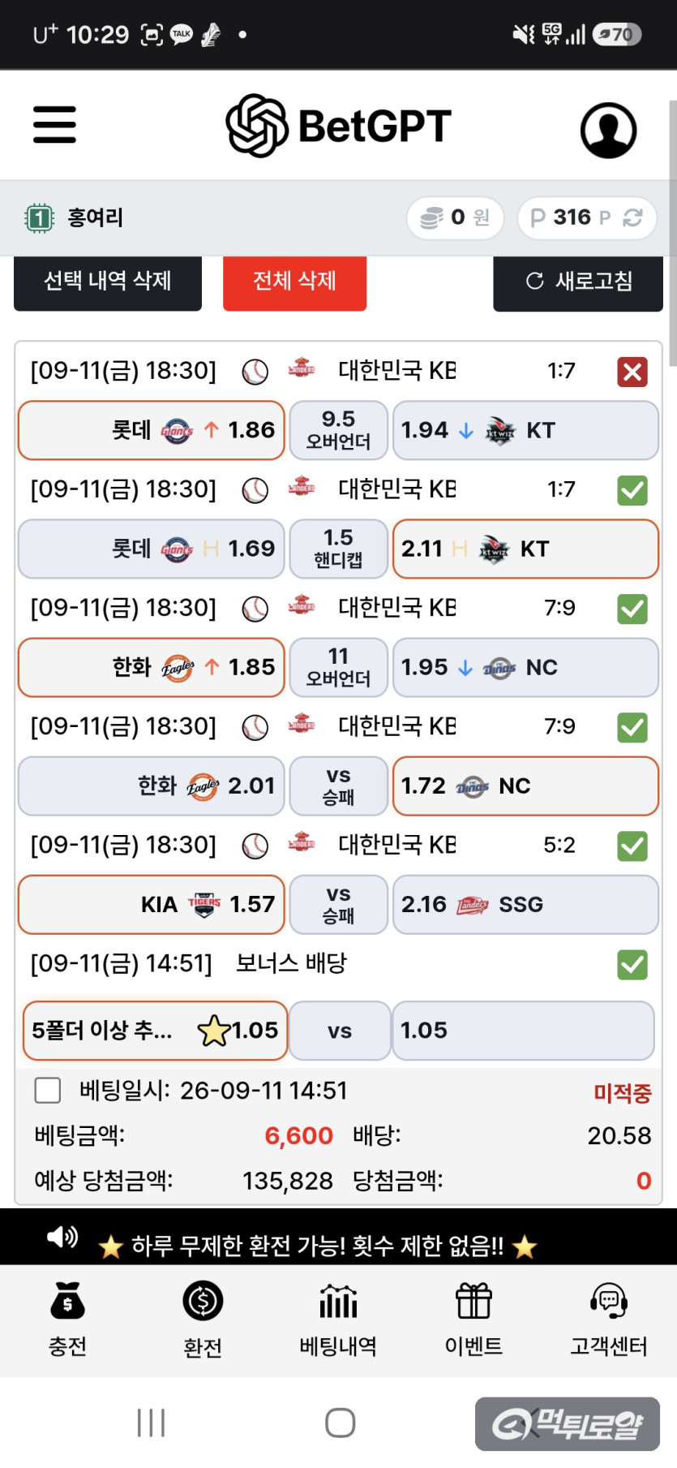677x1468 pixels.
Task: Open 고객센터 headset icon
Action: click(609, 1301)
